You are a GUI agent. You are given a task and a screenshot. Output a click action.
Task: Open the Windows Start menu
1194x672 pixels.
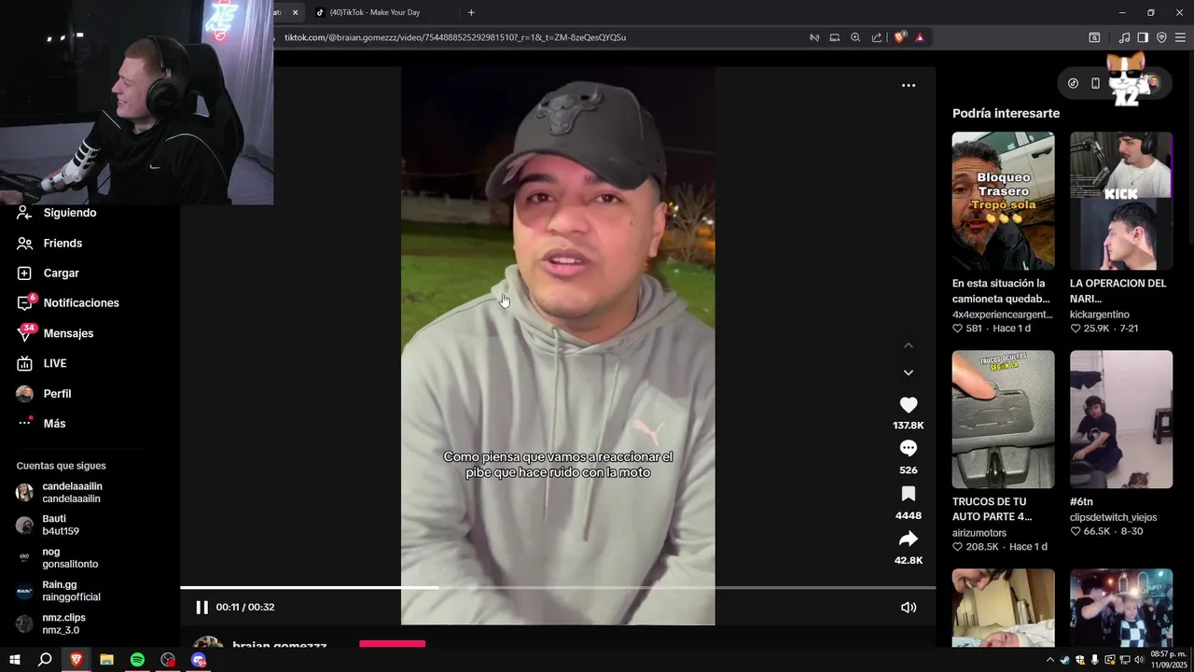15,660
